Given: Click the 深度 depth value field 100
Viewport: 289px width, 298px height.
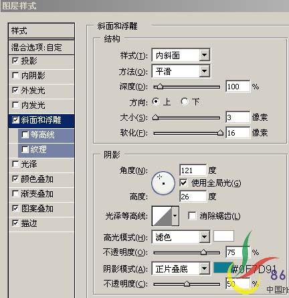Looking at the screenshot, I should [x=237, y=87].
